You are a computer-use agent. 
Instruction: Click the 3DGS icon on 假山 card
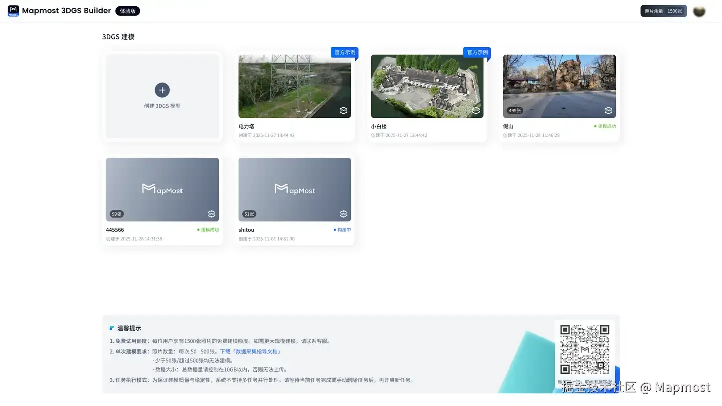click(x=608, y=110)
